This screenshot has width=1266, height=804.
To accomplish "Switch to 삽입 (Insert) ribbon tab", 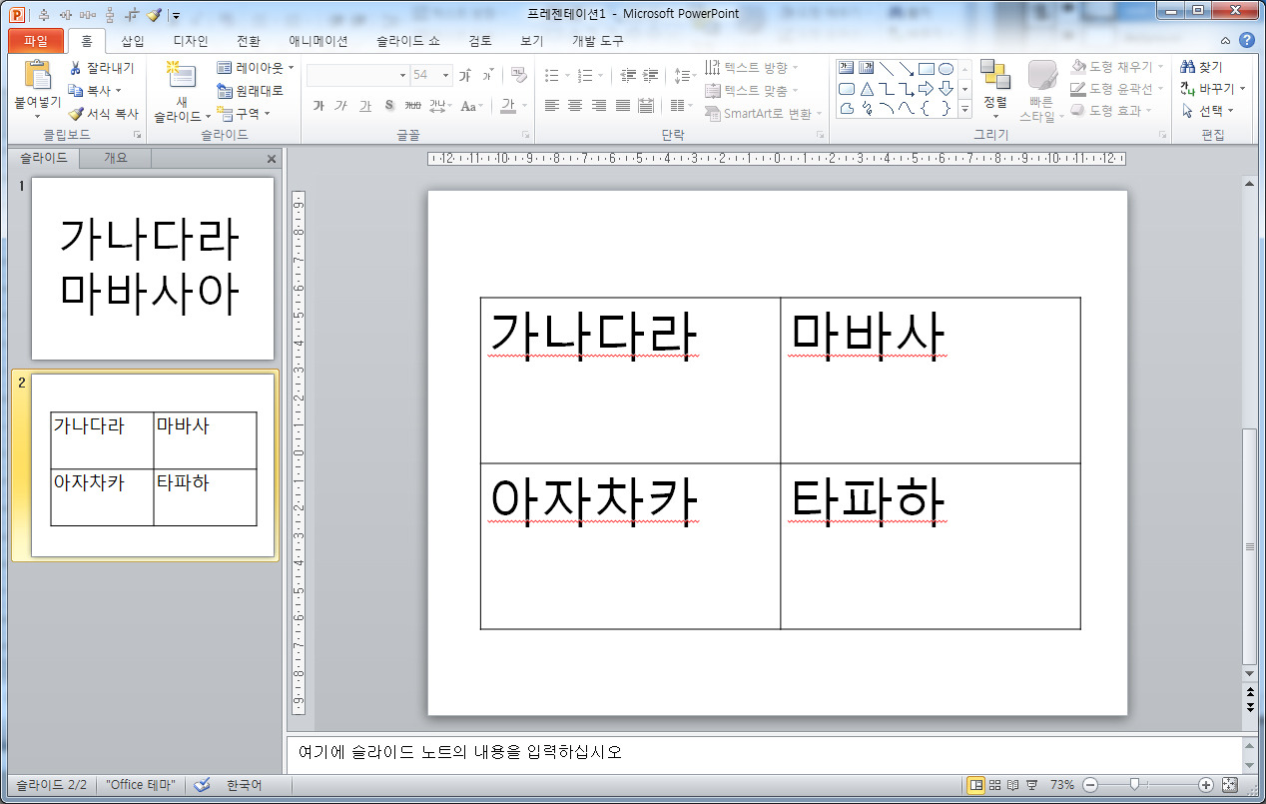I will tap(133, 41).
